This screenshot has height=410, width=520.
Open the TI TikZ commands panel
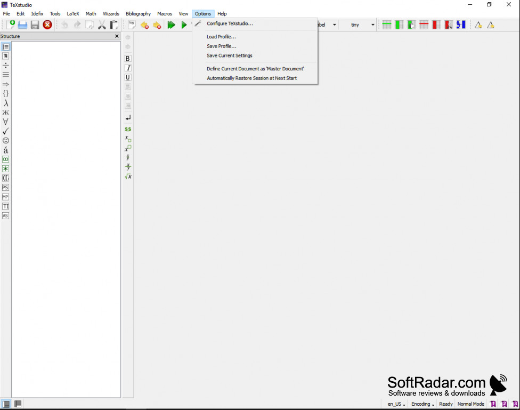[6, 206]
